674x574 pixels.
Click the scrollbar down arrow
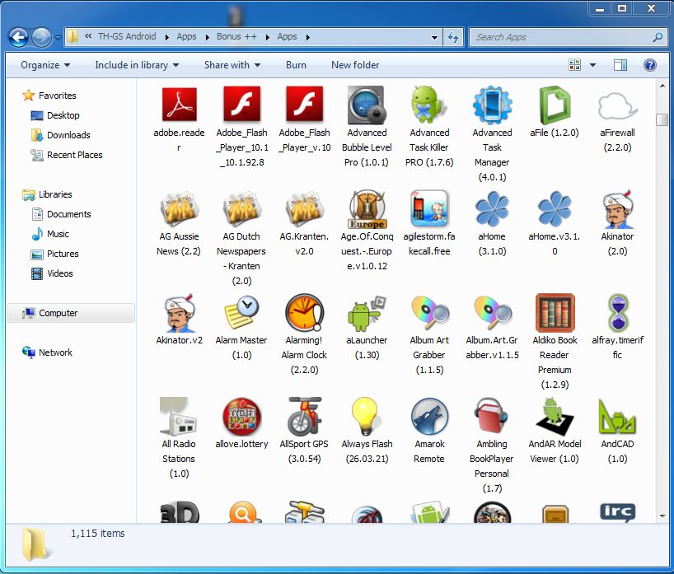point(662,516)
